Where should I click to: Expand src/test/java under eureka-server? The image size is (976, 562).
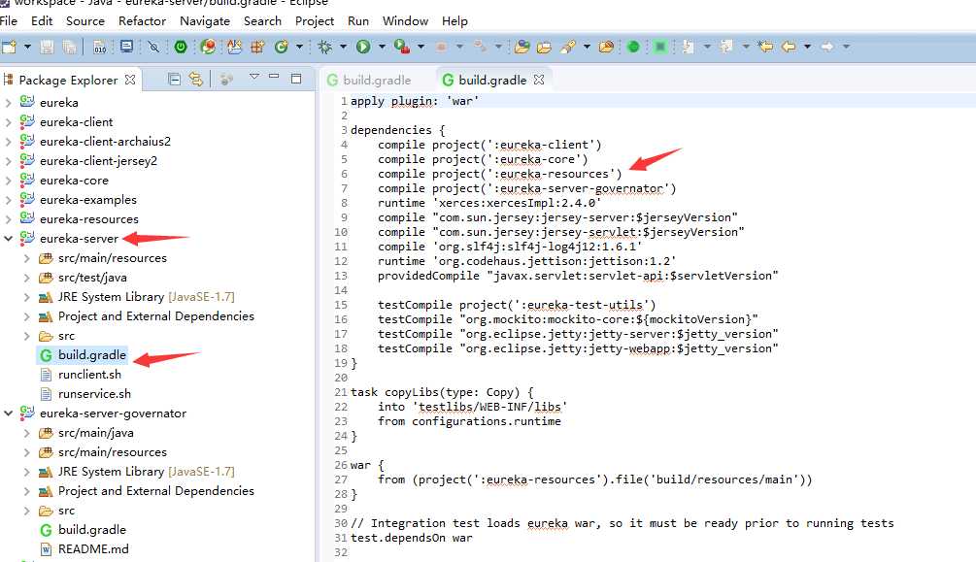click(x=27, y=278)
